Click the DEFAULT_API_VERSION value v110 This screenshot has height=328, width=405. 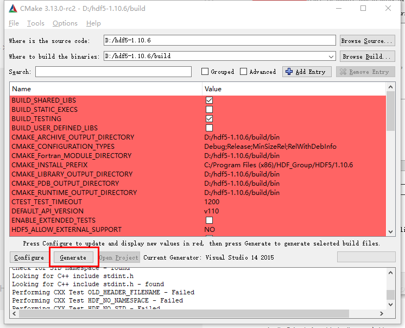pos(212,211)
